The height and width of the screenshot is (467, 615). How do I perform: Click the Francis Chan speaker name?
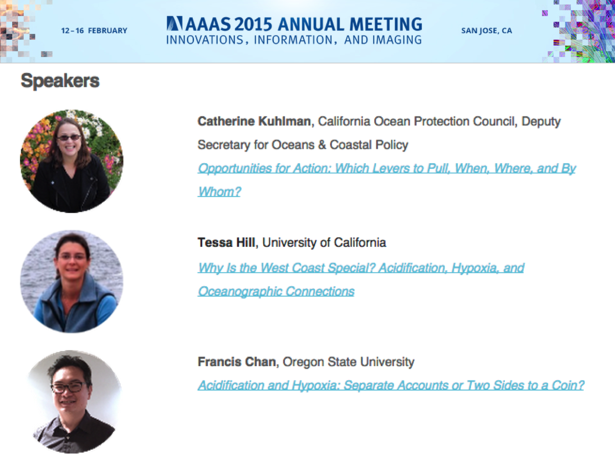(237, 362)
